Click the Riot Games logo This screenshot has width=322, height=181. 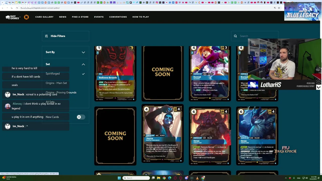coord(12,17)
